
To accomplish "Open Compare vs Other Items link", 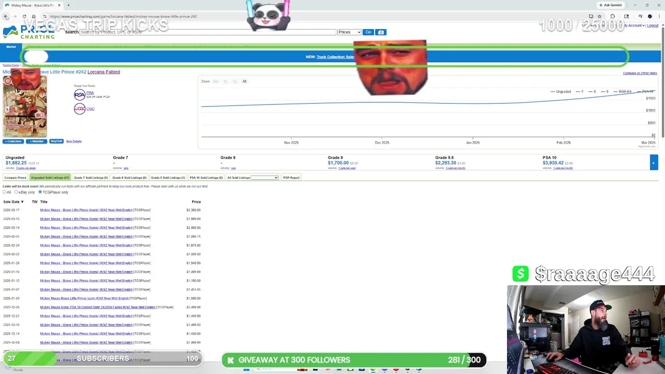I will pos(640,73).
